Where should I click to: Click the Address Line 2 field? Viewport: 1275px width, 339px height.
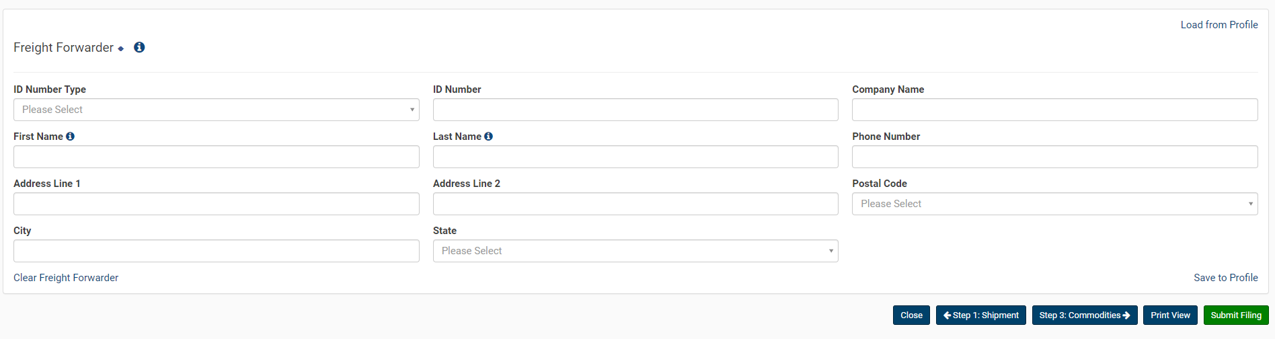tap(635, 204)
